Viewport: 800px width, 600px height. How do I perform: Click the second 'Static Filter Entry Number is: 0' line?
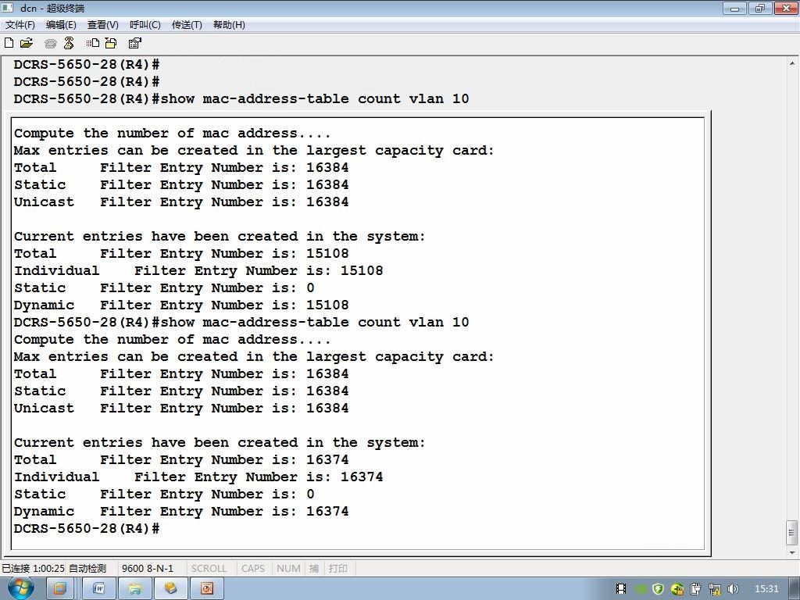coord(164,495)
